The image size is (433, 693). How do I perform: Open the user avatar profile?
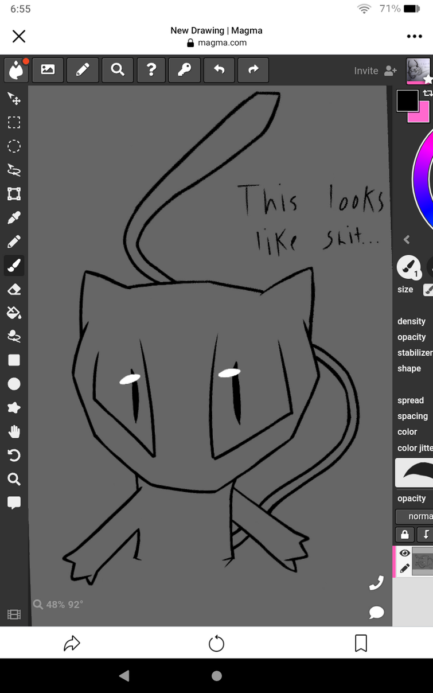tap(418, 71)
